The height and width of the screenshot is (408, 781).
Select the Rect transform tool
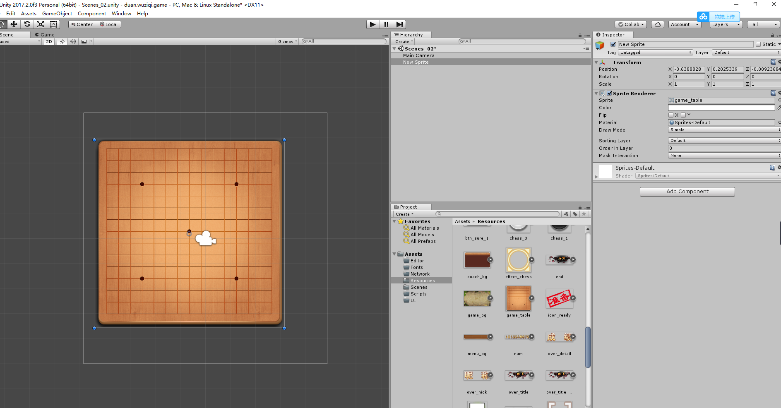(x=53, y=24)
